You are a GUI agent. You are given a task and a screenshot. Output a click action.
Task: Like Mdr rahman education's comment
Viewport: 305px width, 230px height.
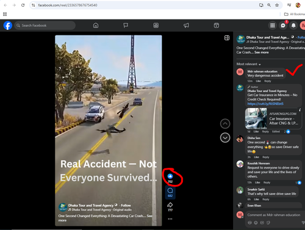click(258, 81)
